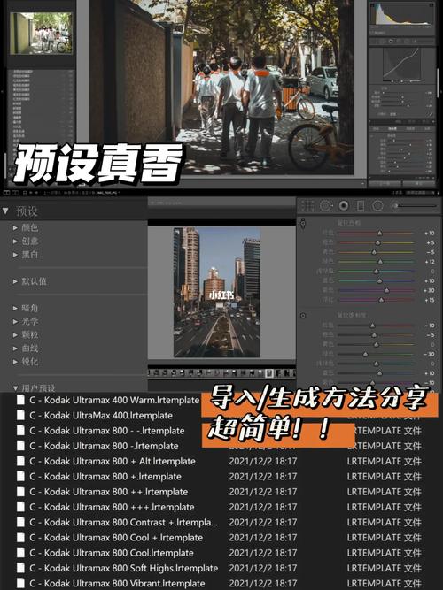Expand the 默认值 preset group
Image resolution: width=443 pixels, height=590 pixels.
15,281
